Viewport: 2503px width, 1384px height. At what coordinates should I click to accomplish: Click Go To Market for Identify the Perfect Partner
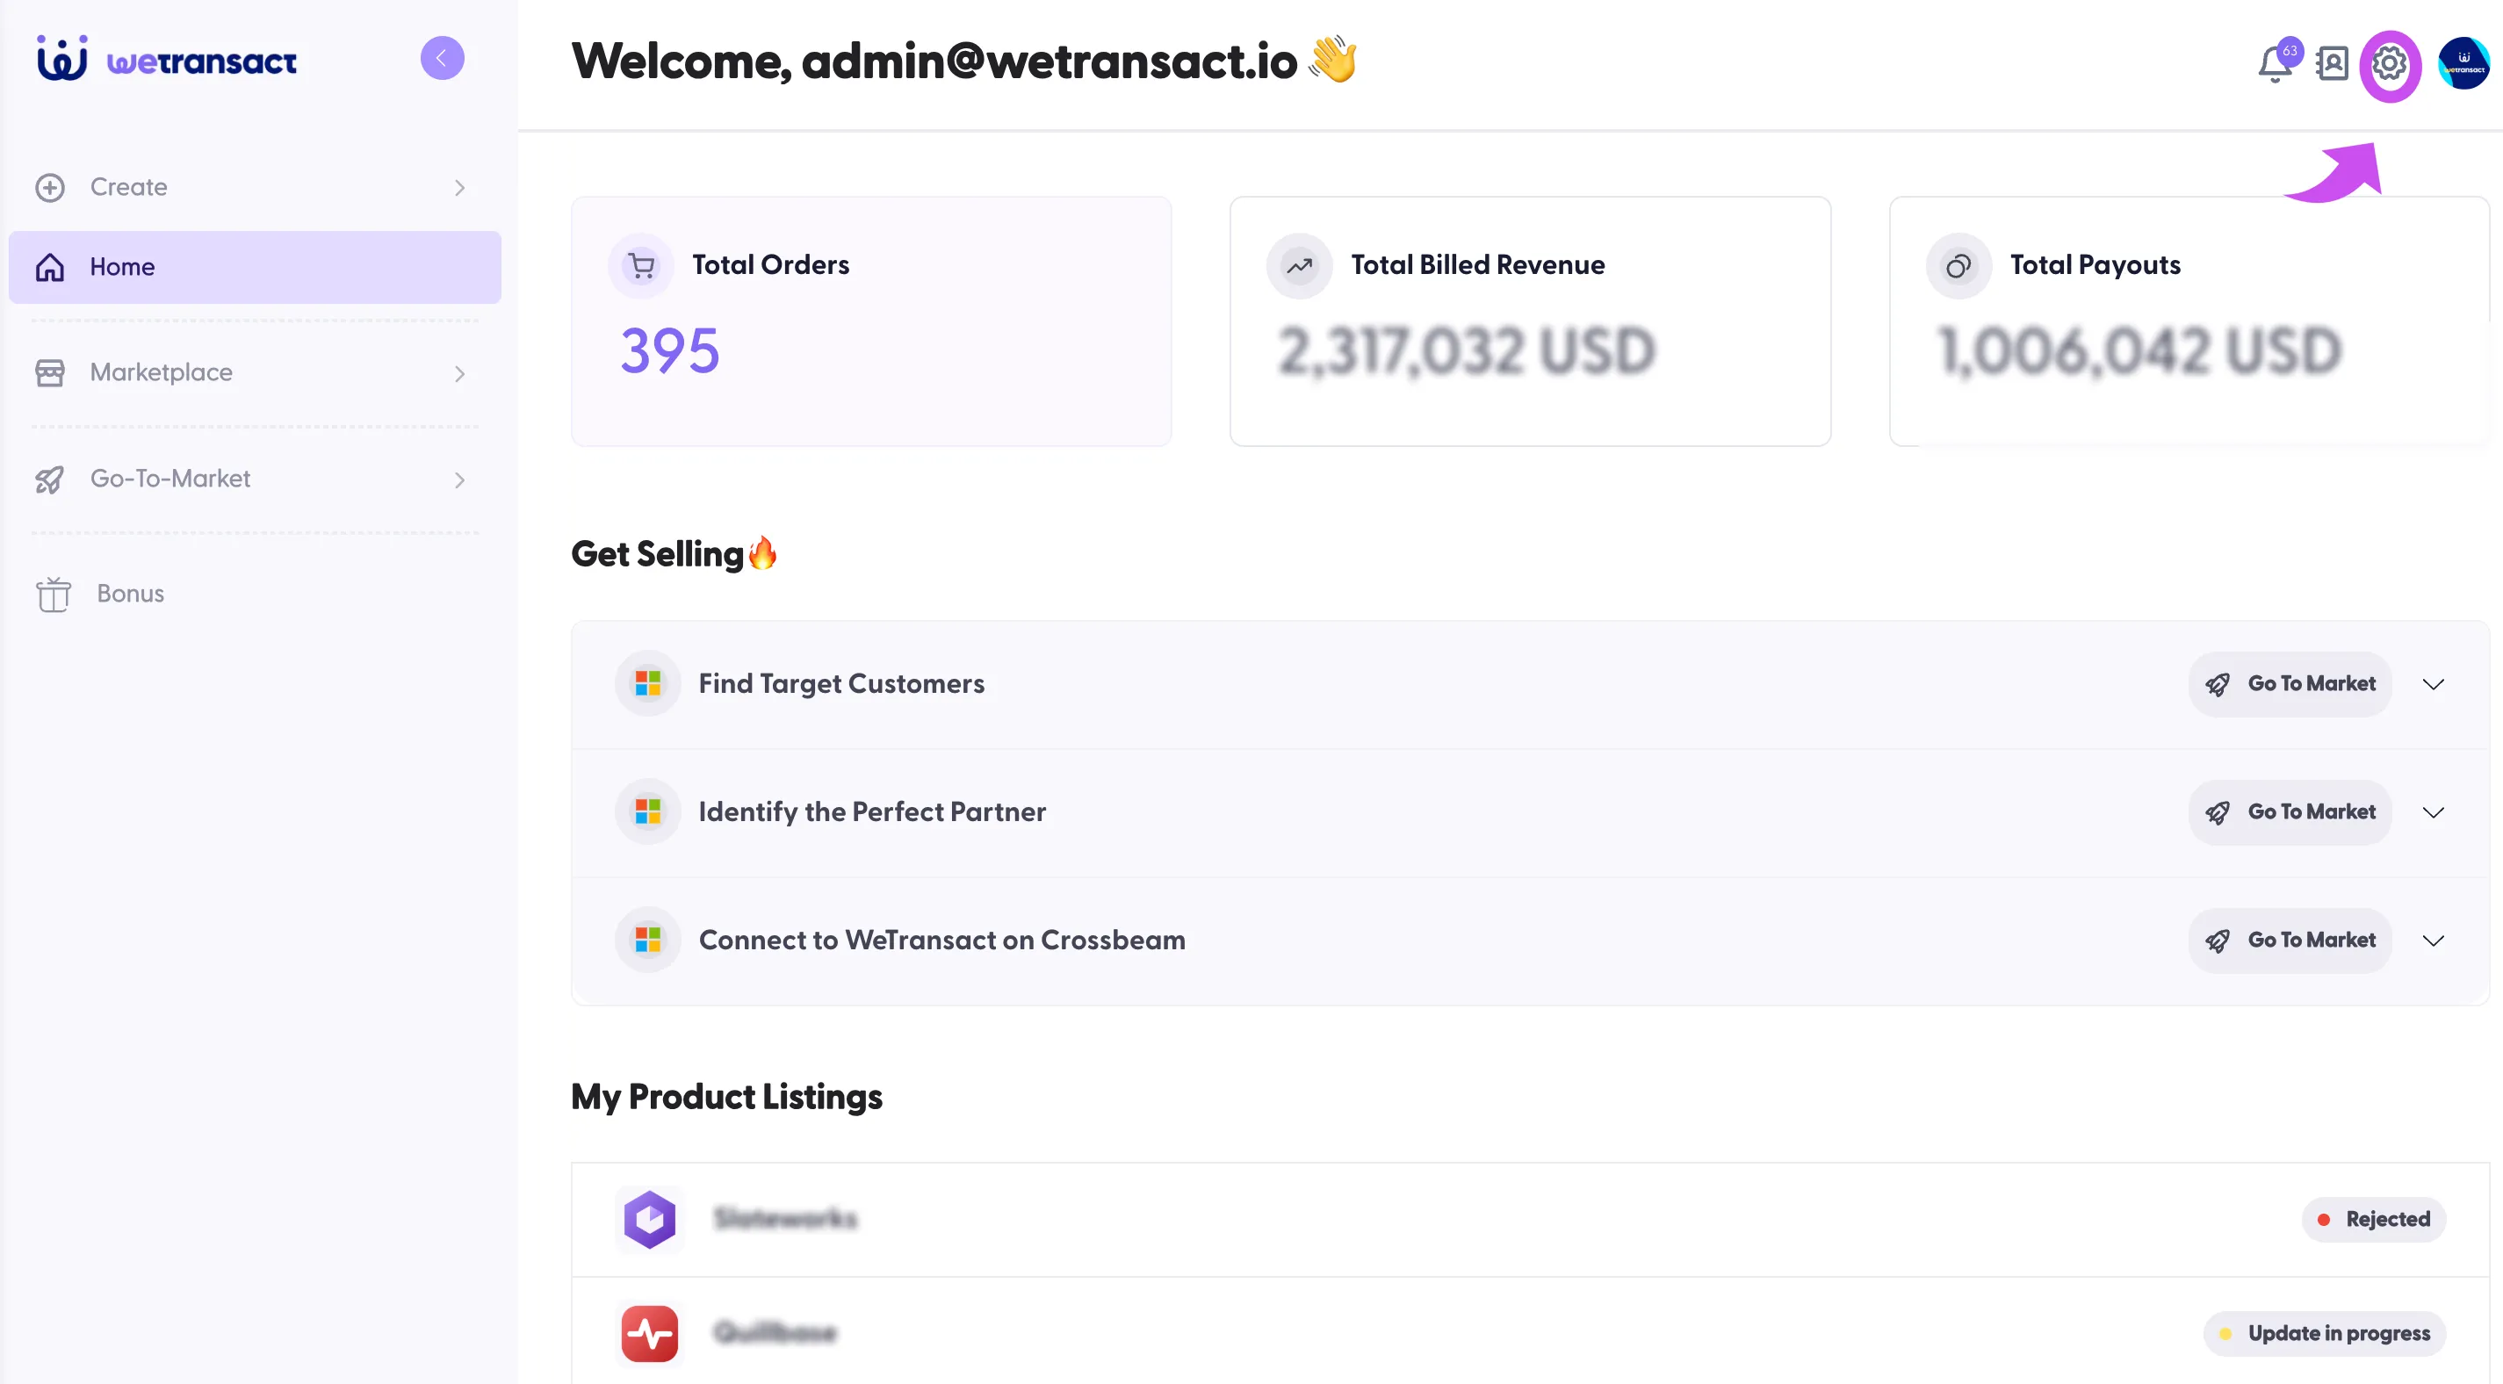coord(2290,812)
